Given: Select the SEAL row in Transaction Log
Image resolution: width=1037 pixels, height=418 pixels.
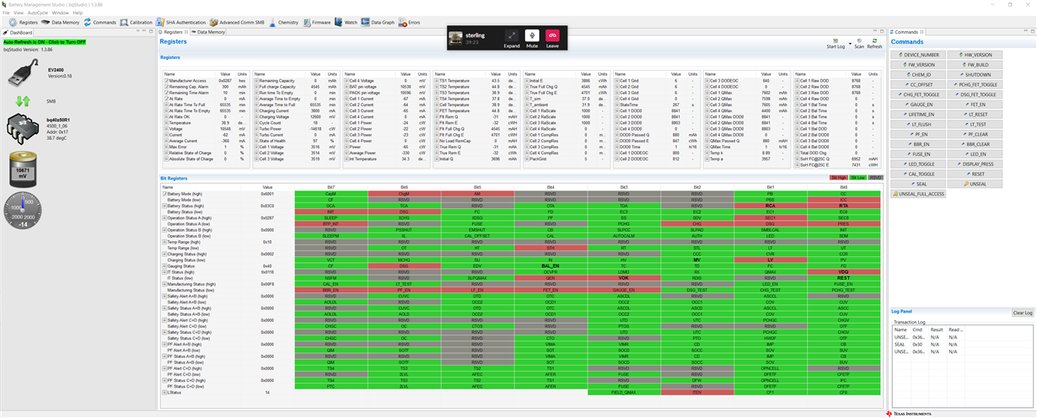Looking at the screenshot, I should pyautogui.click(x=963, y=344).
